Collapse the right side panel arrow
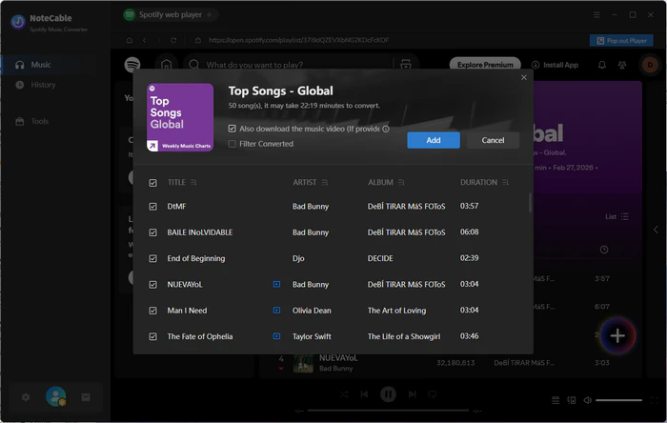Image resolution: width=667 pixels, height=423 pixels. 656,230
